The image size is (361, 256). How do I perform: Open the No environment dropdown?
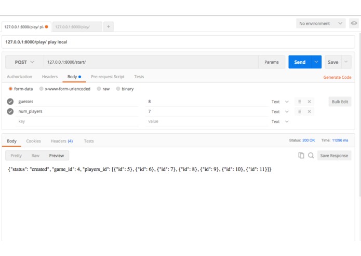click(x=320, y=23)
